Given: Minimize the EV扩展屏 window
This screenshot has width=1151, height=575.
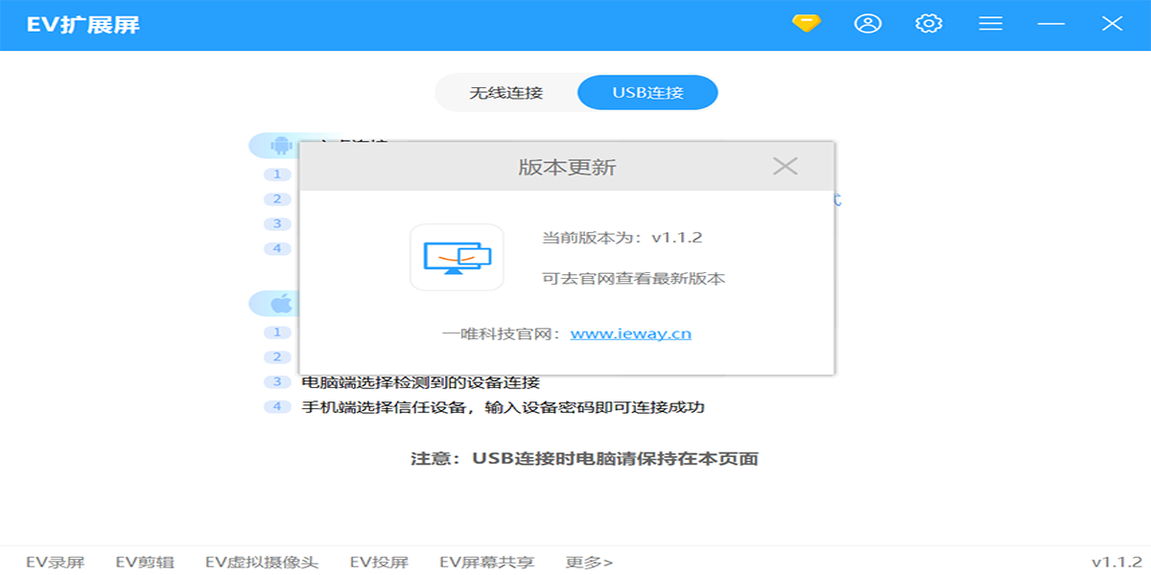Looking at the screenshot, I should (x=1051, y=24).
